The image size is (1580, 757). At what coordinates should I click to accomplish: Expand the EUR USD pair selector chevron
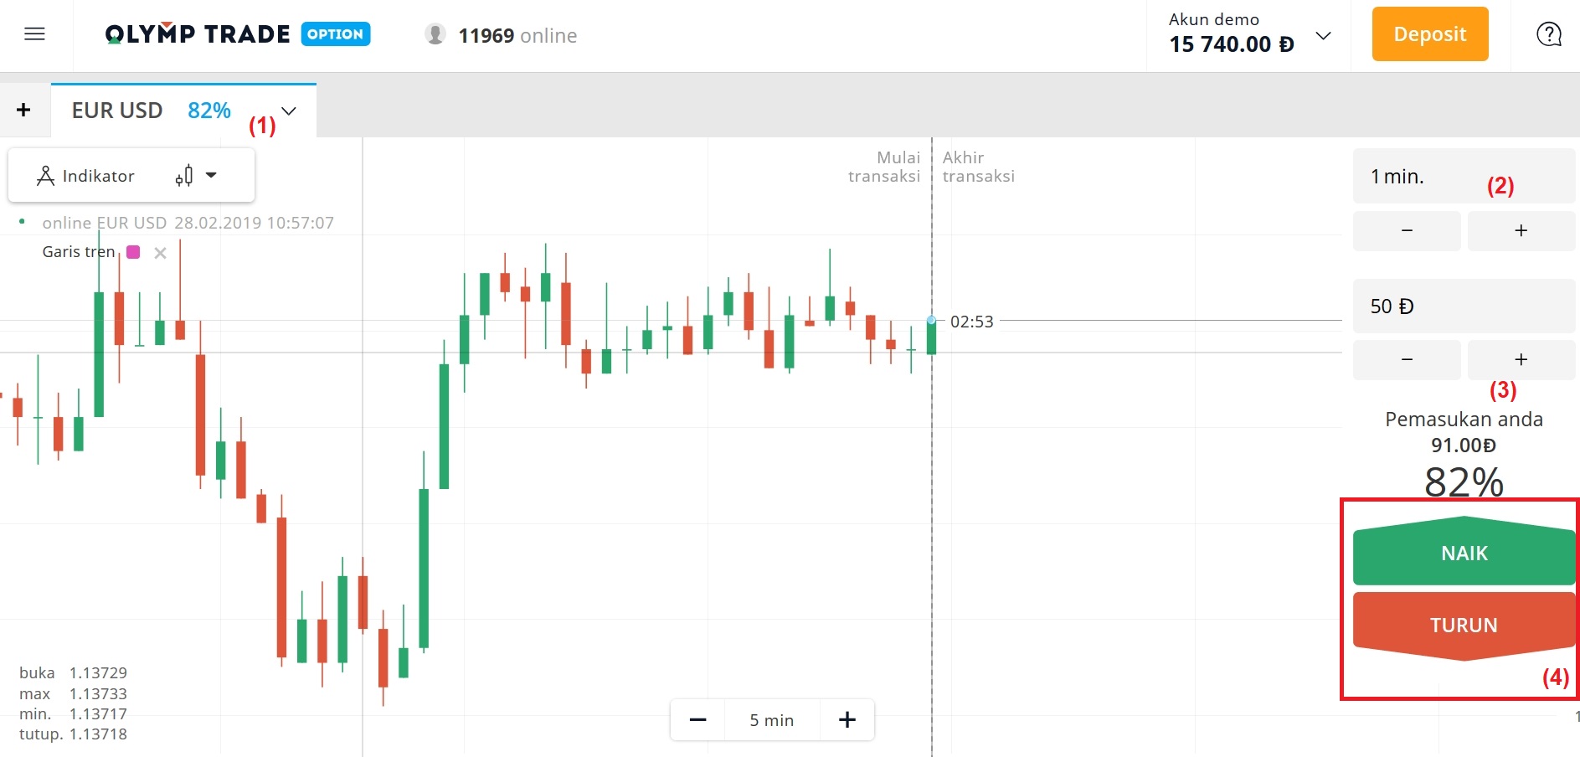(x=288, y=110)
